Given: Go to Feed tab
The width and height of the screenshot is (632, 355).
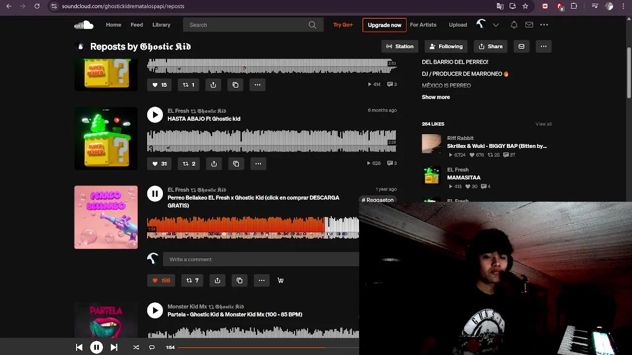Looking at the screenshot, I should coord(137,25).
